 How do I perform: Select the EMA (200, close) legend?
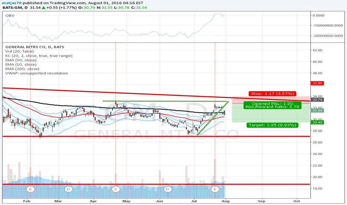tap(22, 69)
